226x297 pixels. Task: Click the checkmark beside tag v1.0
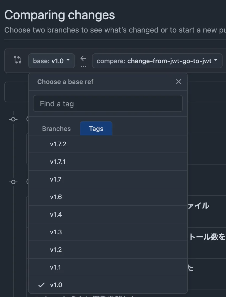coord(41,285)
